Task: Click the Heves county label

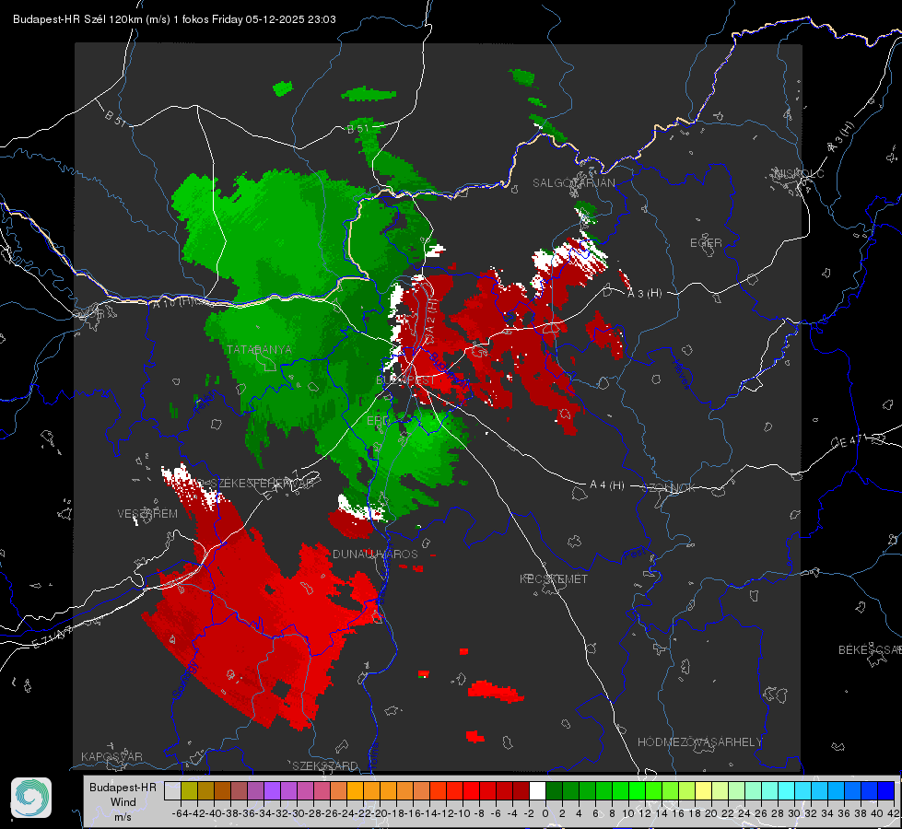Action: (681, 373)
